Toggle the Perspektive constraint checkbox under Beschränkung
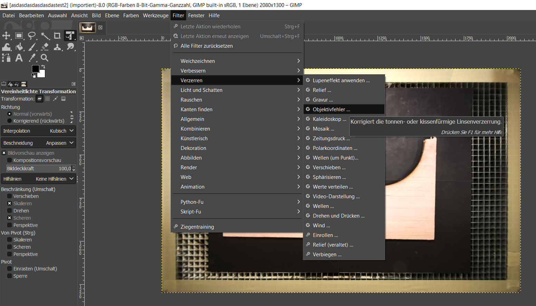This screenshot has width=536, height=306. 10,225
